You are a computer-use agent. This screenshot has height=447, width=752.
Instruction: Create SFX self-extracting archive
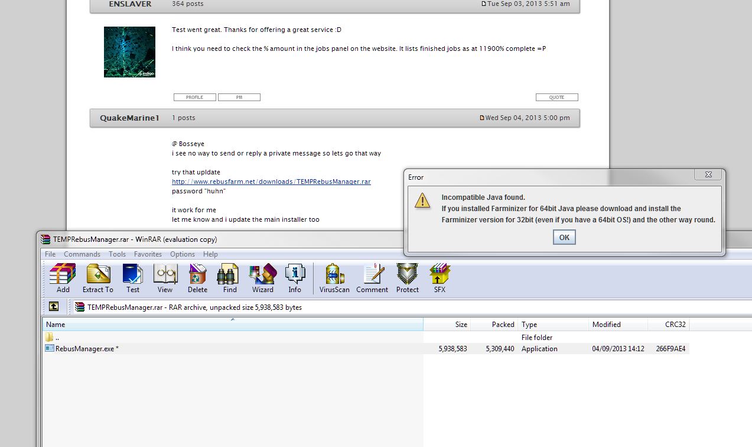point(440,278)
